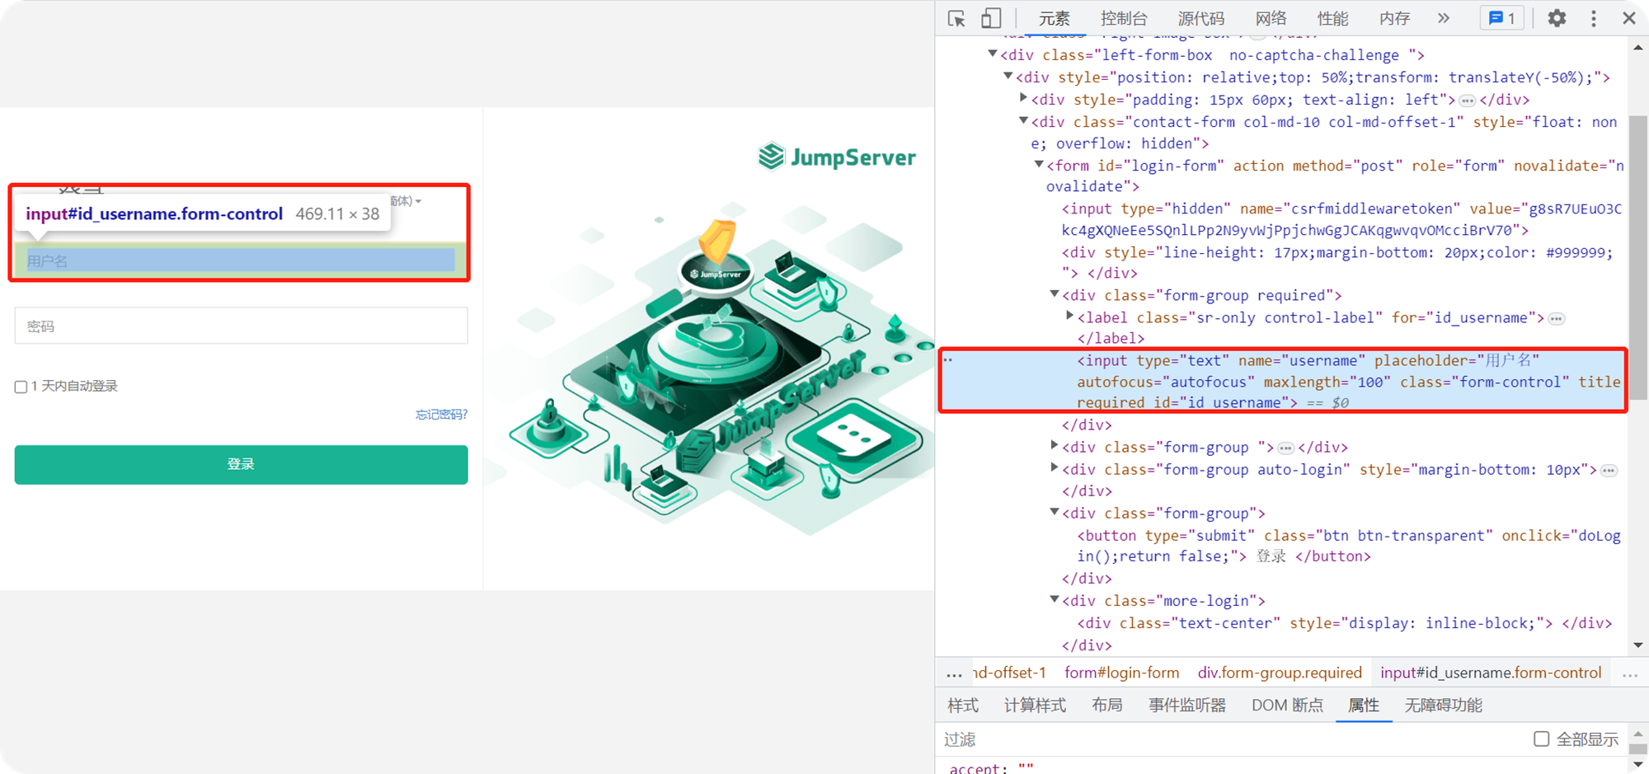Switch to the 源代码 tab
The image size is (1649, 774).
1201,18
